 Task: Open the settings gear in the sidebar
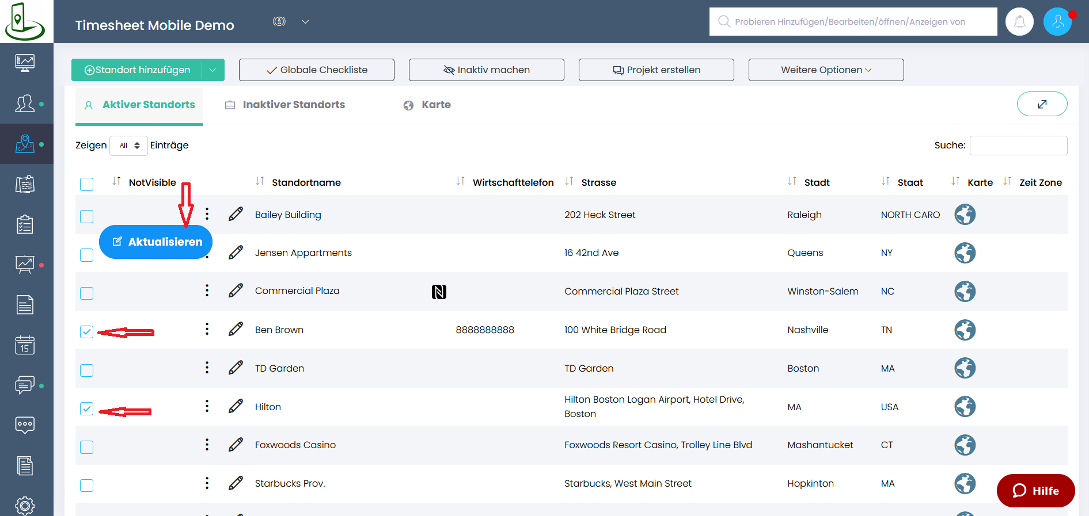tap(25, 506)
